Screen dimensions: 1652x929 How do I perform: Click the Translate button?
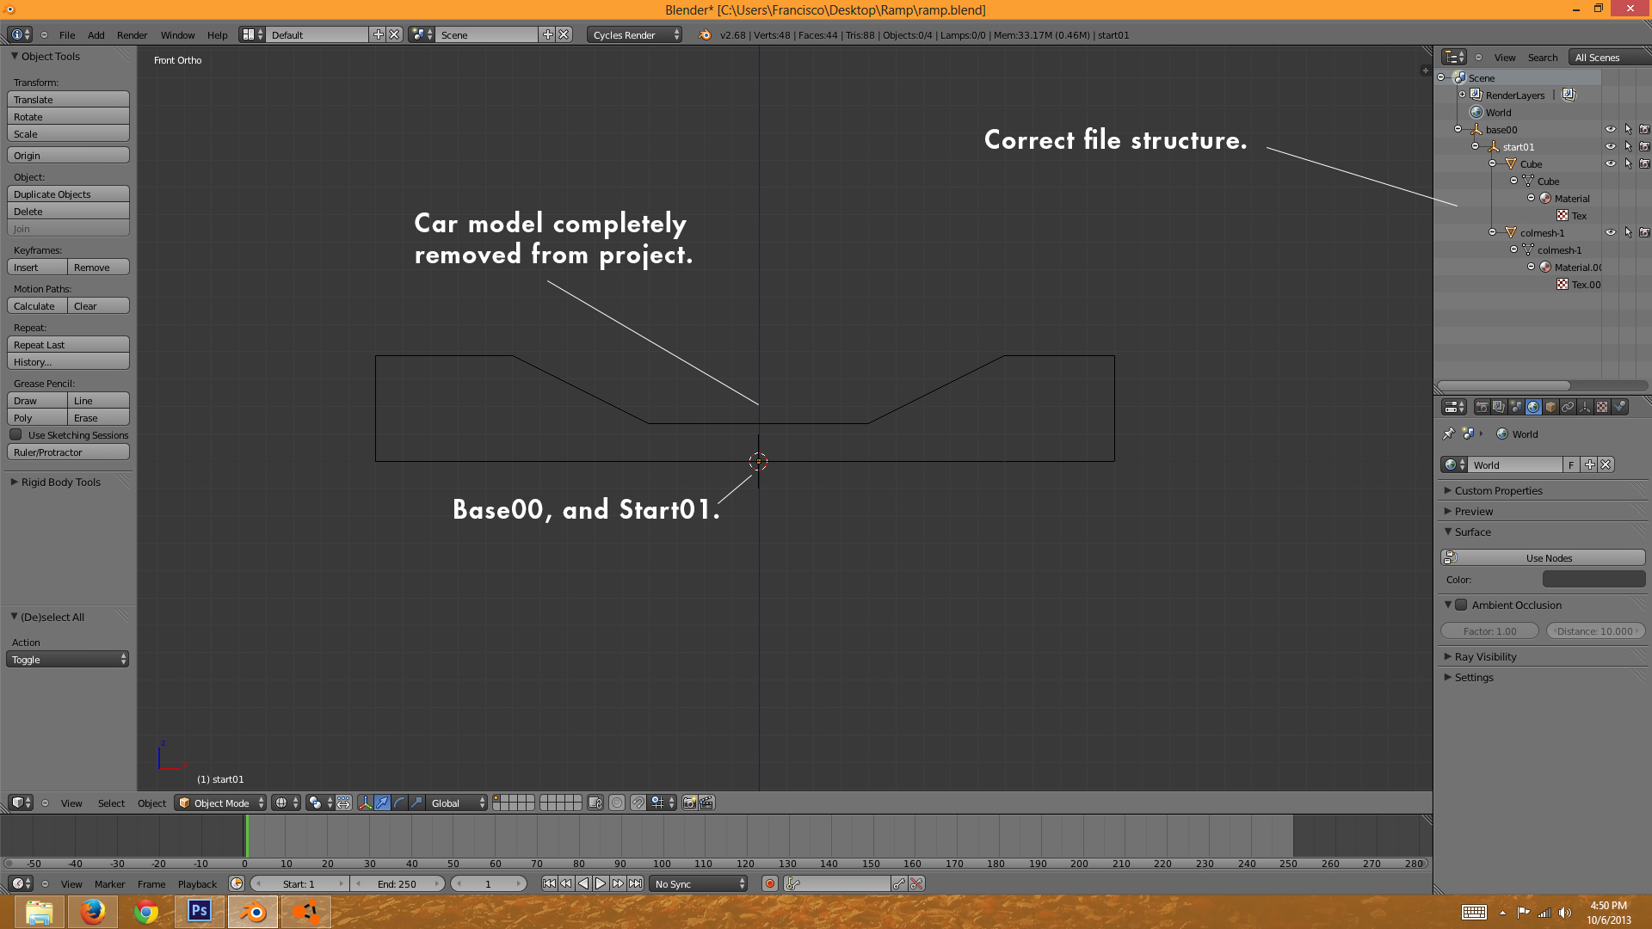68,100
